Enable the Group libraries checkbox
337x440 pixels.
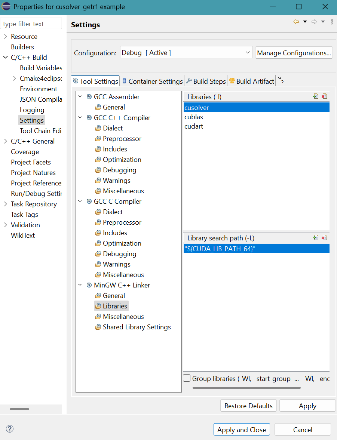(x=187, y=378)
